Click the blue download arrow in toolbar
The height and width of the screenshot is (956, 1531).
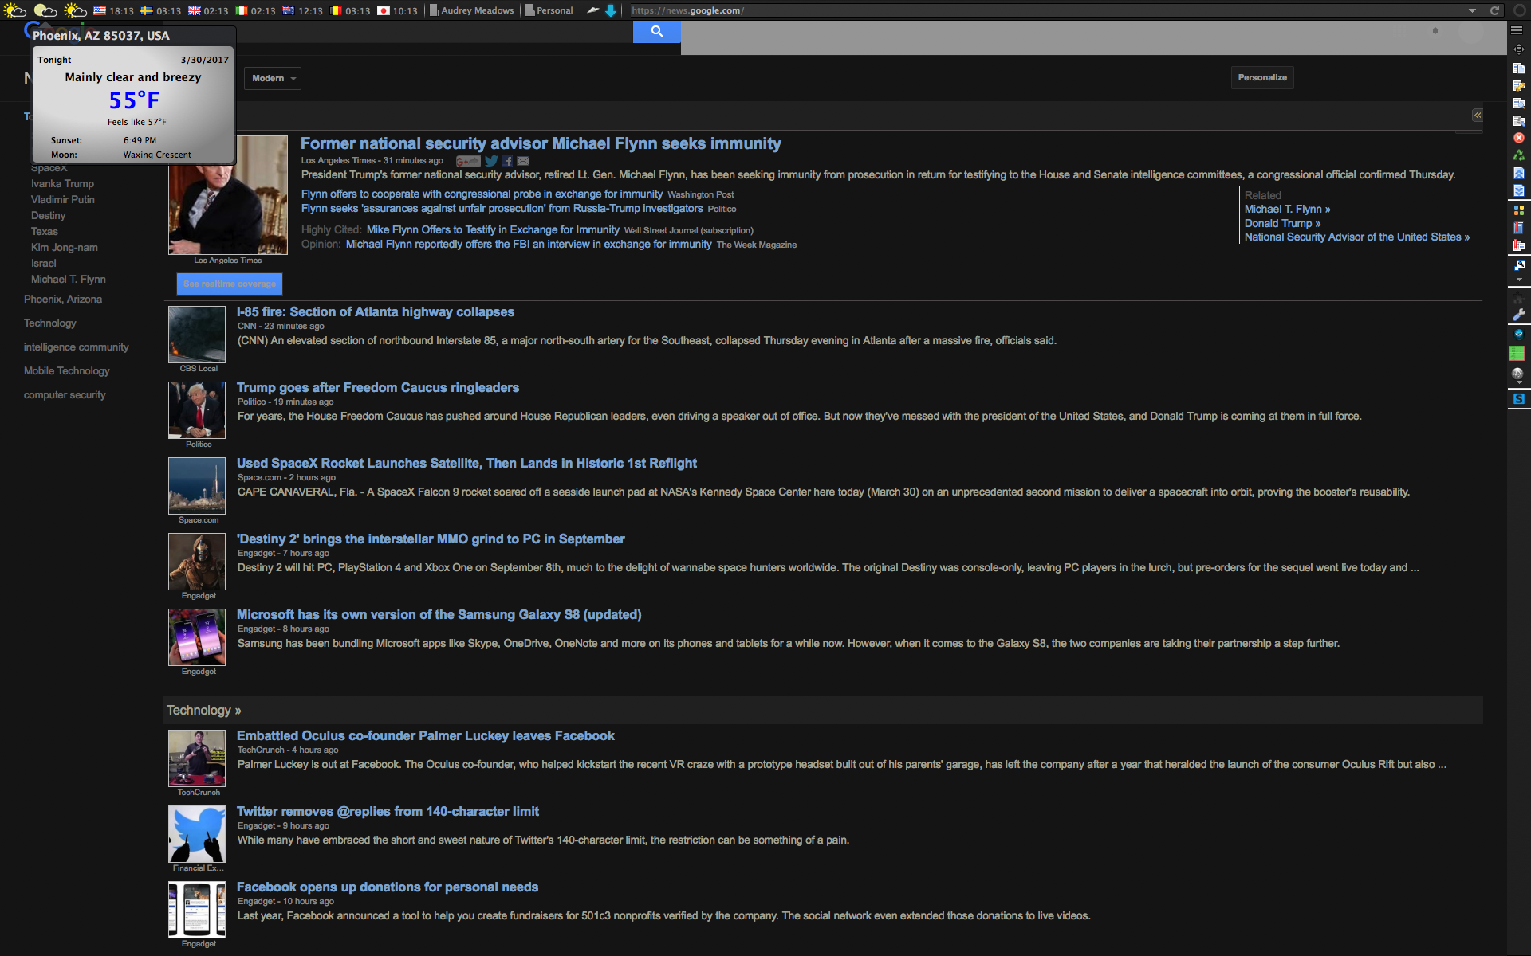611,10
